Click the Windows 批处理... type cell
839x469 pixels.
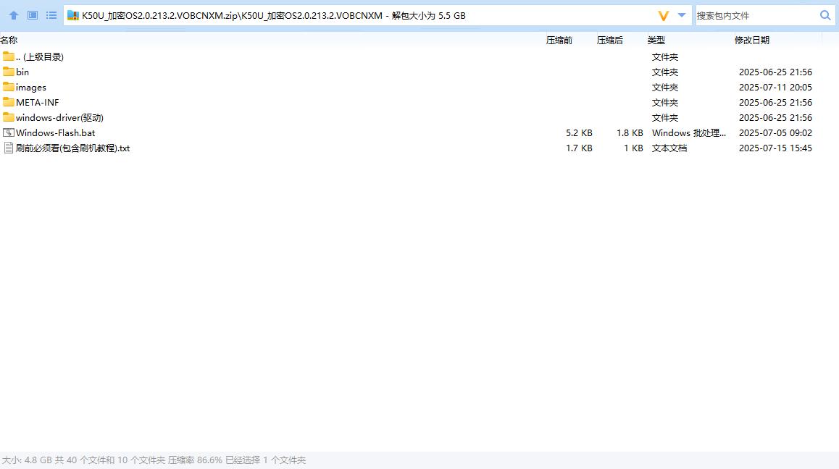tap(689, 132)
